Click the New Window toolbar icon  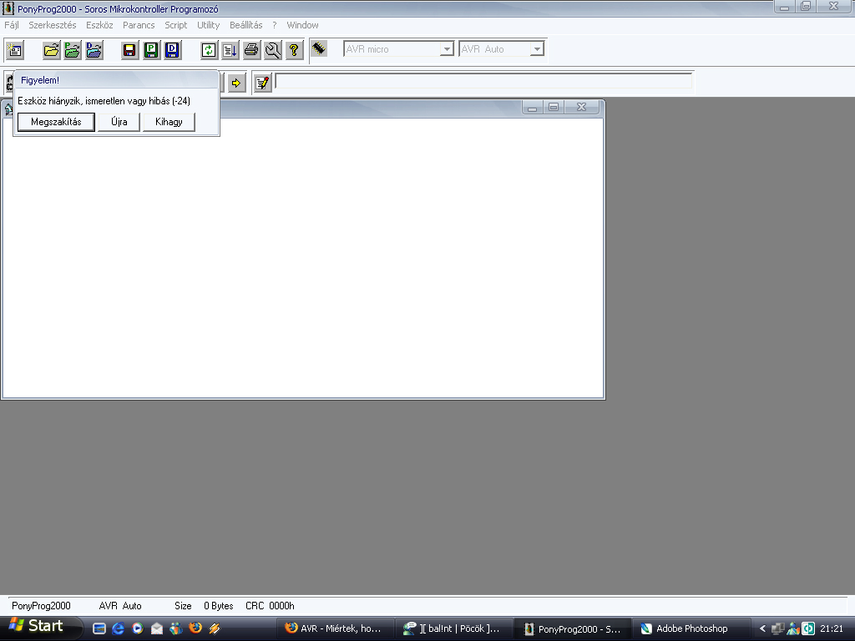click(15, 50)
